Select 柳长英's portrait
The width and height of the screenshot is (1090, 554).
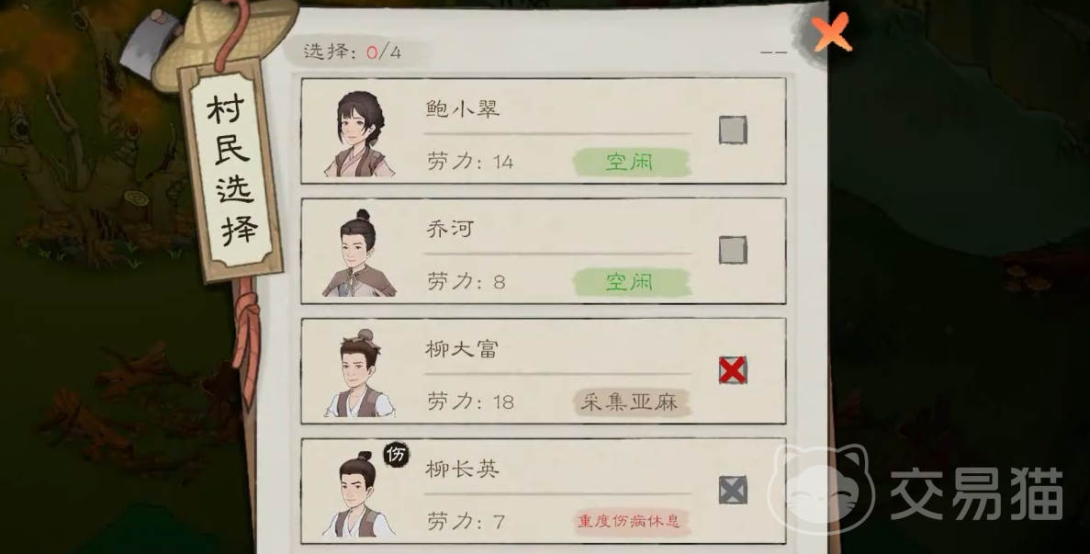tap(359, 494)
